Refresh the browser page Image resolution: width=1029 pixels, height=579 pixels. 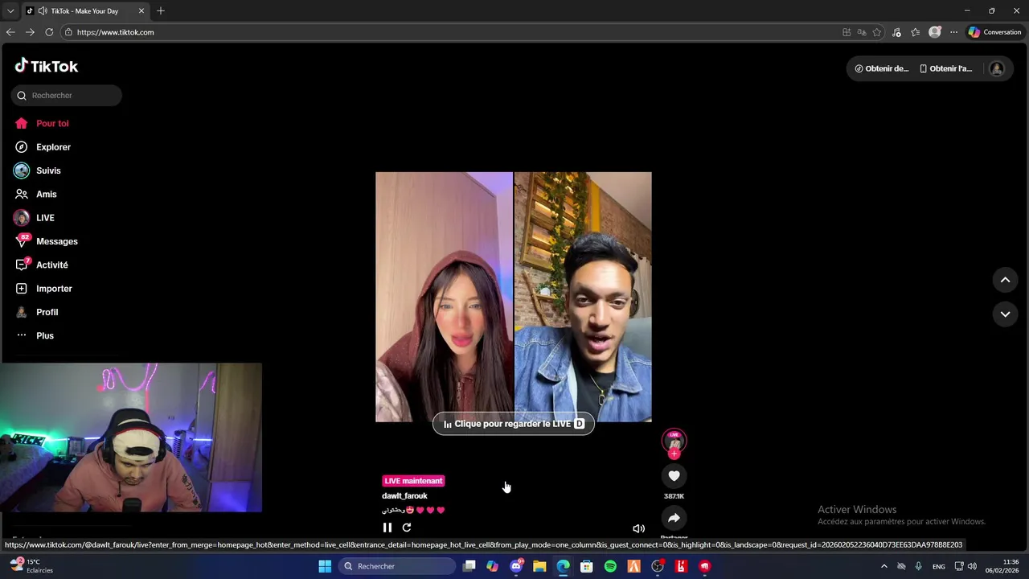point(49,32)
